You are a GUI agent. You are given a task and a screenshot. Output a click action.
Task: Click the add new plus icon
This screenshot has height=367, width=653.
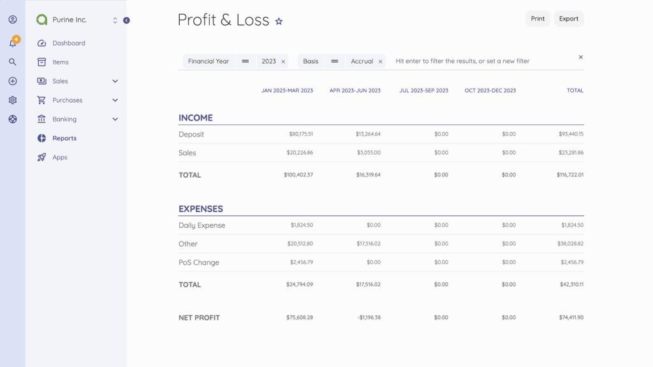(x=13, y=81)
